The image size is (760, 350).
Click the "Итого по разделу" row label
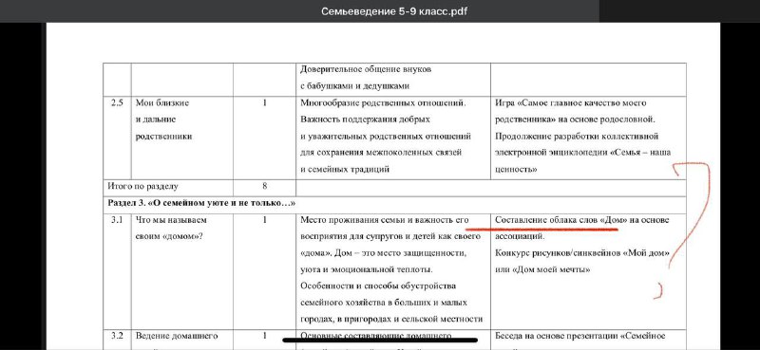coord(143,186)
